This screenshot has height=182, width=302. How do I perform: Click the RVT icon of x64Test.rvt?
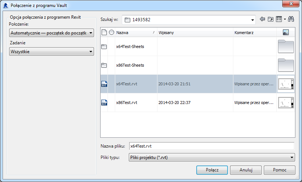tap(104, 84)
